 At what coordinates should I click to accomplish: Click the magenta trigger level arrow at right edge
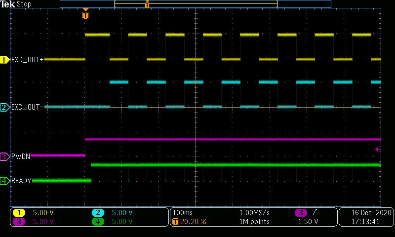click(378, 149)
